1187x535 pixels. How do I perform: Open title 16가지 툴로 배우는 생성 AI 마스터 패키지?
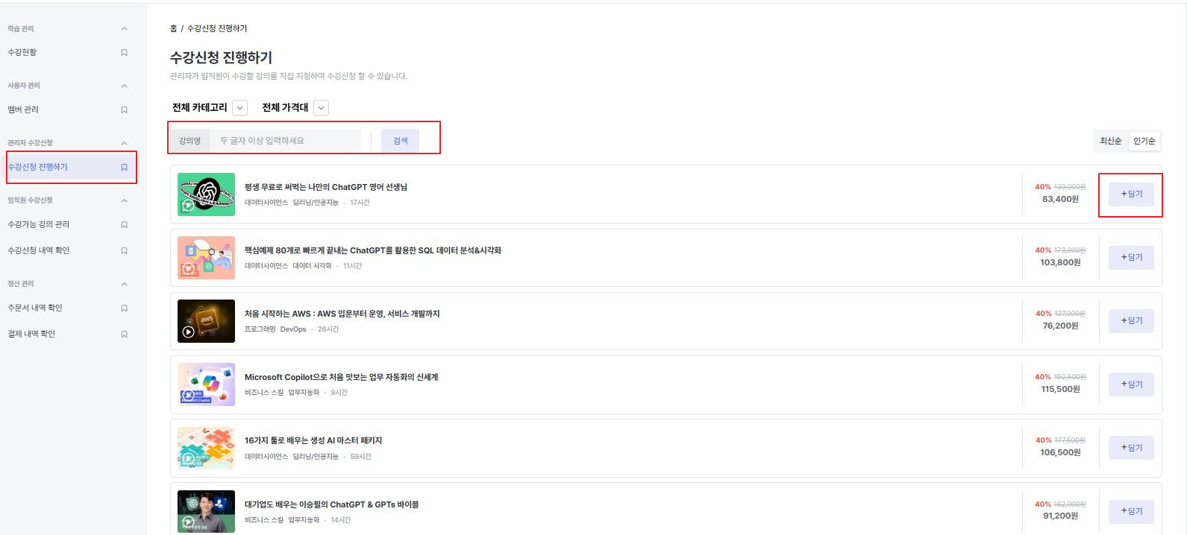pyautogui.click(x=313, y=440)
